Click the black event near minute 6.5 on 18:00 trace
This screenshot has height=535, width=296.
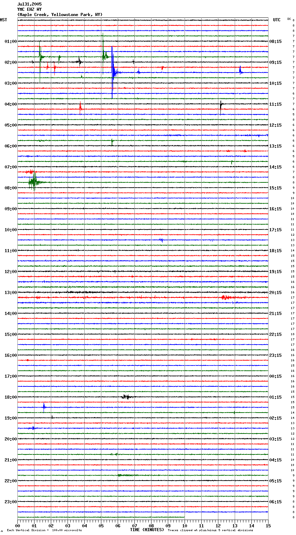(x=126, y=397)
